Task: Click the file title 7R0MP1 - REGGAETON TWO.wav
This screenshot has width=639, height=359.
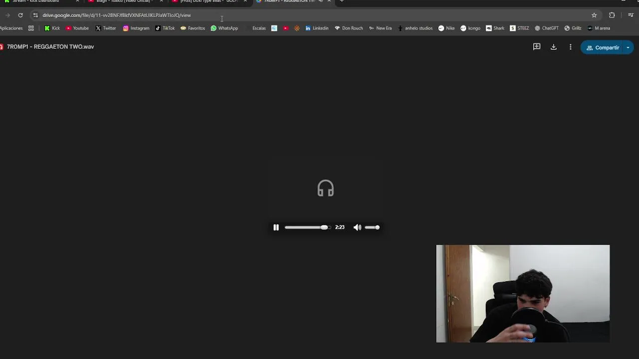Action: click(50, 46)
